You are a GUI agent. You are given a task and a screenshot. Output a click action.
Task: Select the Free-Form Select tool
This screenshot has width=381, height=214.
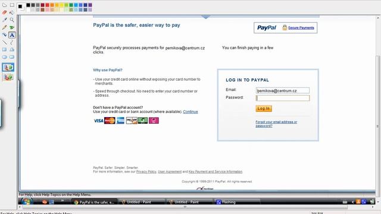click(4, 5)
